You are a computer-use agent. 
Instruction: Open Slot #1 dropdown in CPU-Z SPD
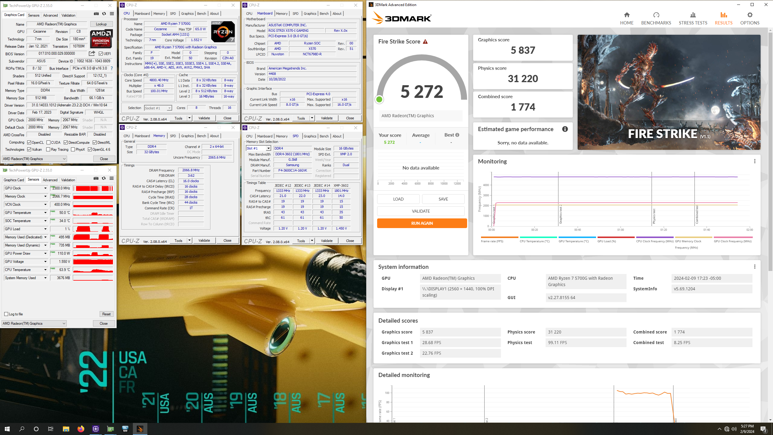[258, 148]
